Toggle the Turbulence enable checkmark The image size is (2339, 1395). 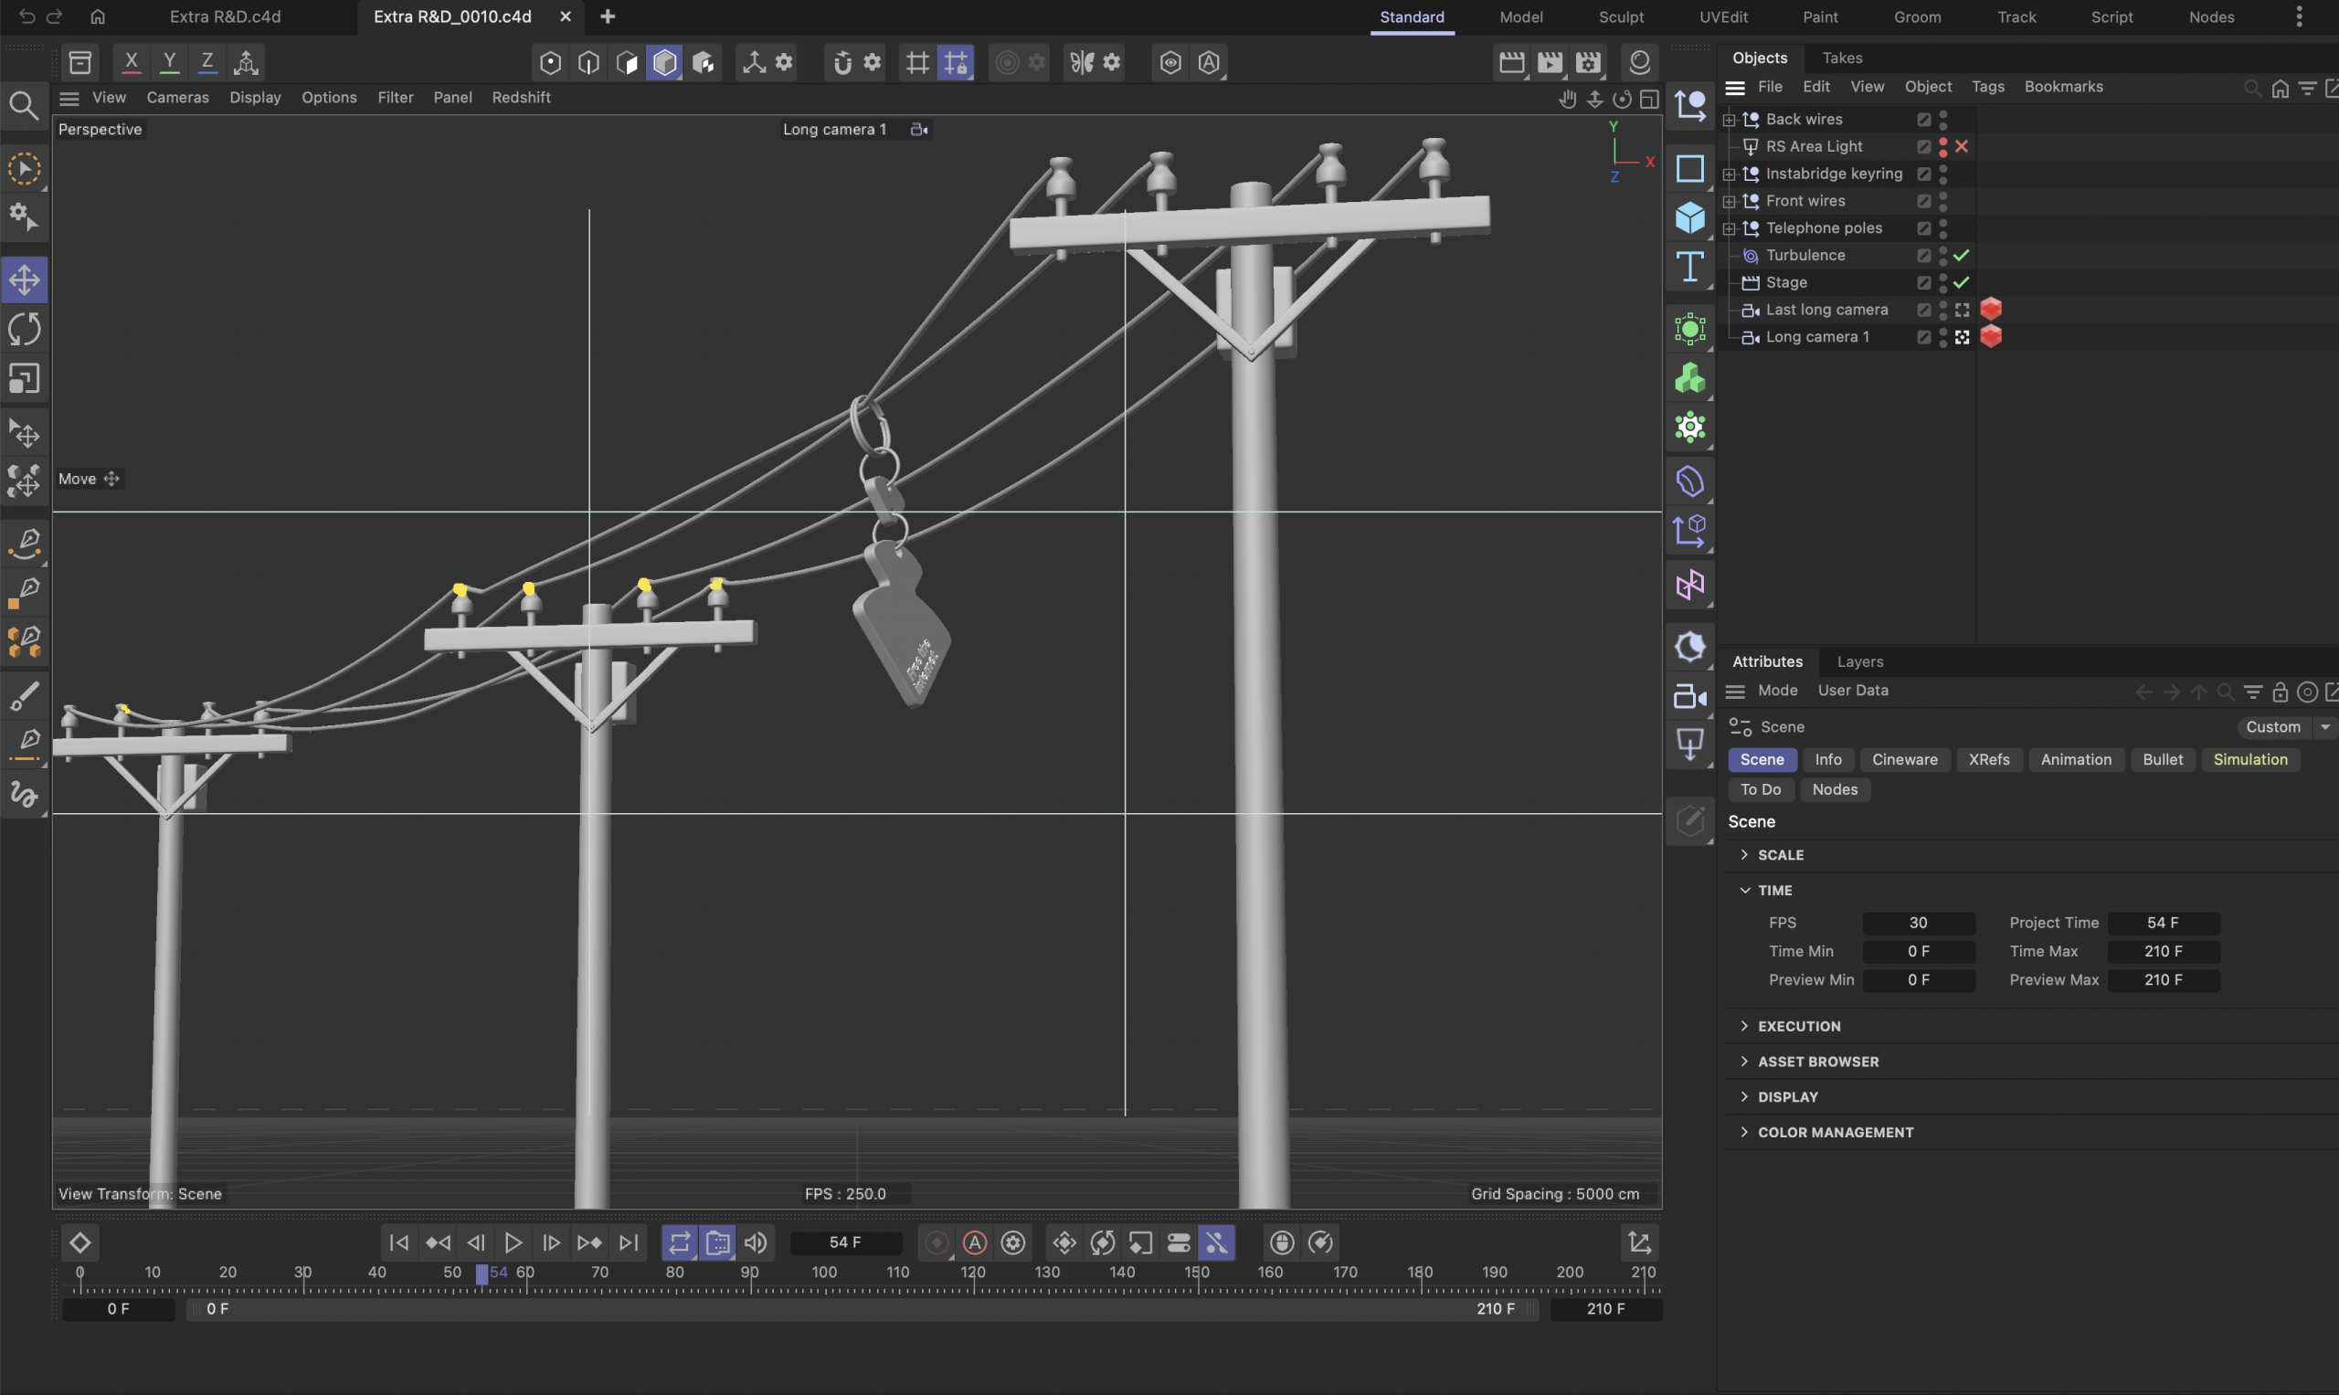click(x=1961, y=256)
